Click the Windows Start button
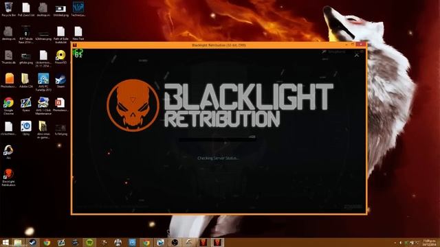440x247 pixels. [5, 242]
